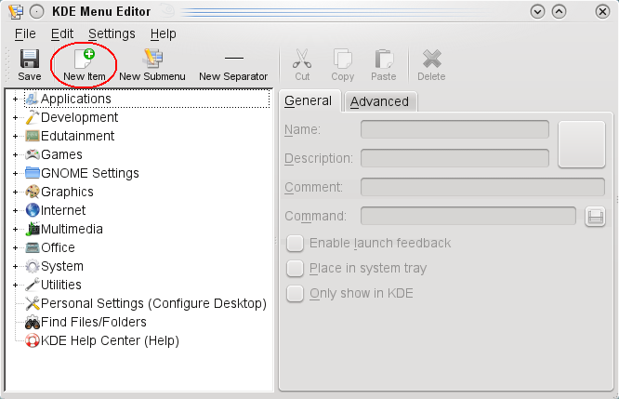Viewport: 619px width, 399px height.
Task: Click the Graphics palette icon
Action: click(x=32, y=192)
